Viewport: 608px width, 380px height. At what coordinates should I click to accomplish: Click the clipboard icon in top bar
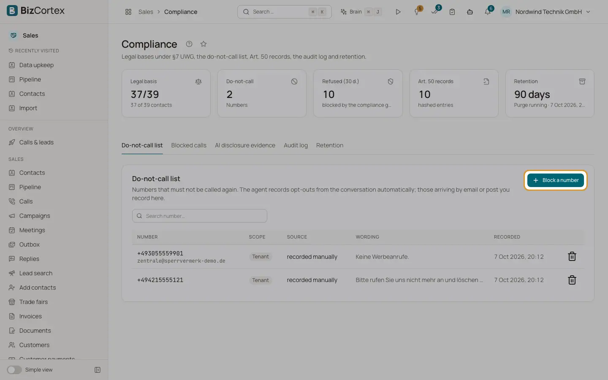tap(452, 12)
